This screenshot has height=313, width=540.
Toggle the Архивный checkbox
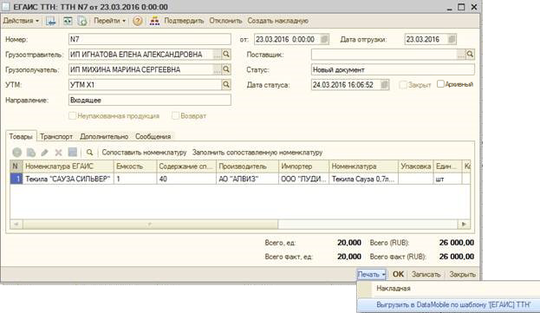(440, 84)
